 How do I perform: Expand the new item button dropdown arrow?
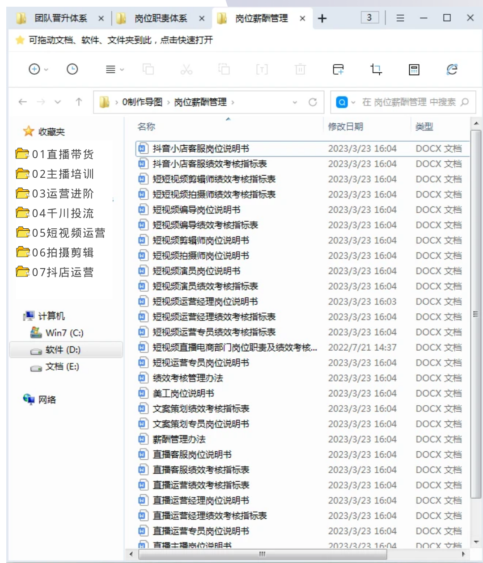[x=46, y=70]
